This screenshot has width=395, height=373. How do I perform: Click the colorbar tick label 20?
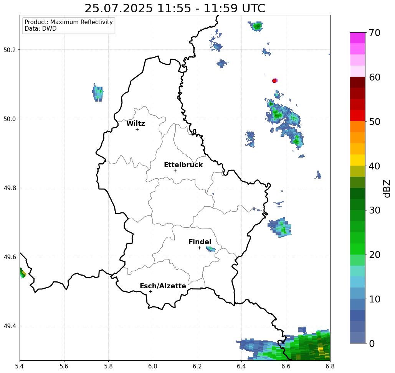coord(375,255)
